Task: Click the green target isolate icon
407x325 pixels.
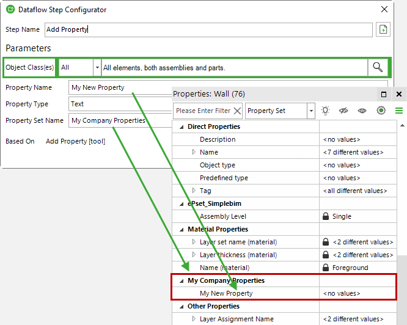Action: [381, 111]
